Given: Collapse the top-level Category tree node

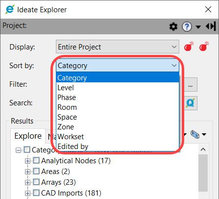Looking at the screenshot, I should [x=18, y=150].
